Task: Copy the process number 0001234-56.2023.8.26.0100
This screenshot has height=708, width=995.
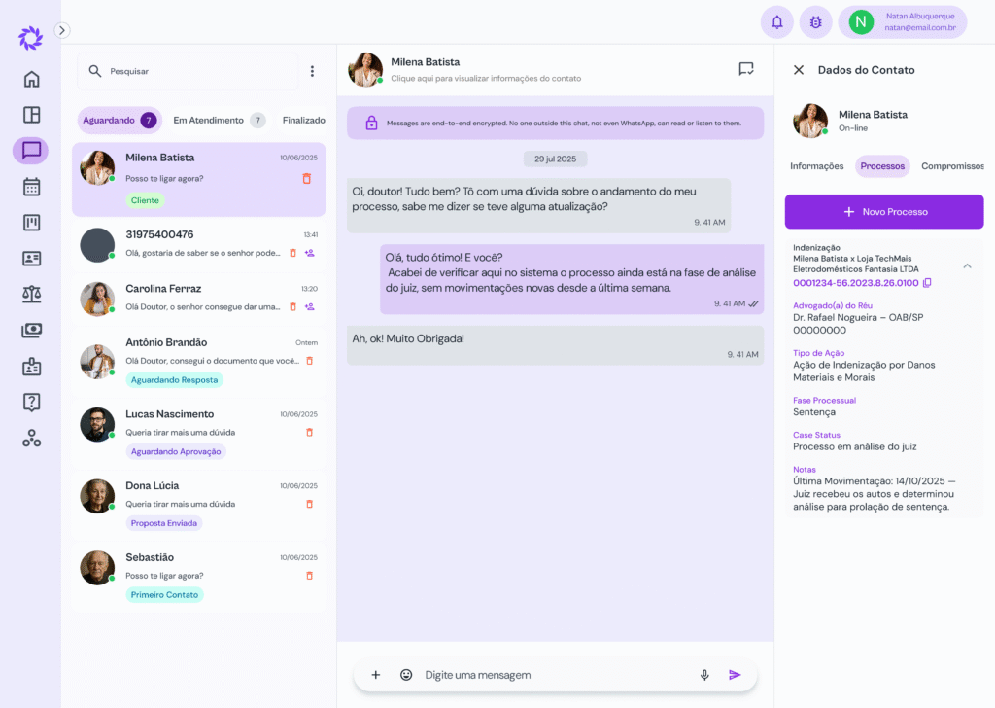Action: click(x=927, y=283)
